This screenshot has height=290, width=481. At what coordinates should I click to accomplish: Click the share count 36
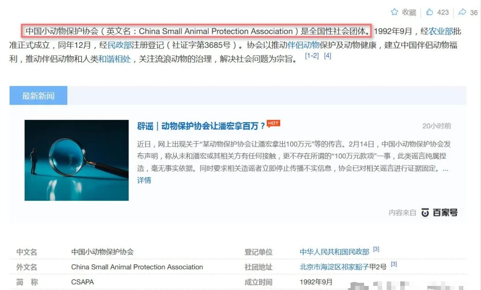[474, 13]
